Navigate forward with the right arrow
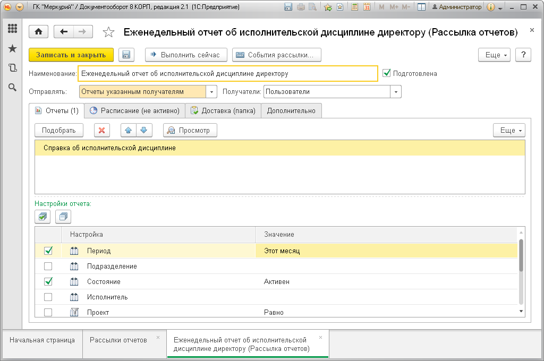Image resolution: width=544 pixels, height=361 pixels. 83,32
